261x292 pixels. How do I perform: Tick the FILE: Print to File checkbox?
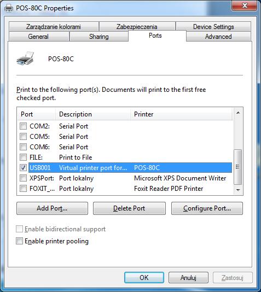(24, 157)
